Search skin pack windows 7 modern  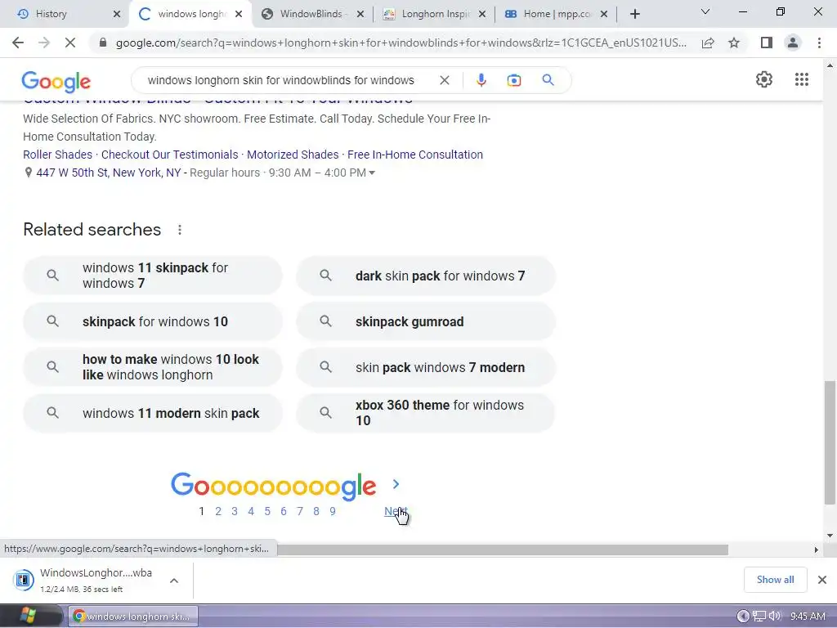425,367
